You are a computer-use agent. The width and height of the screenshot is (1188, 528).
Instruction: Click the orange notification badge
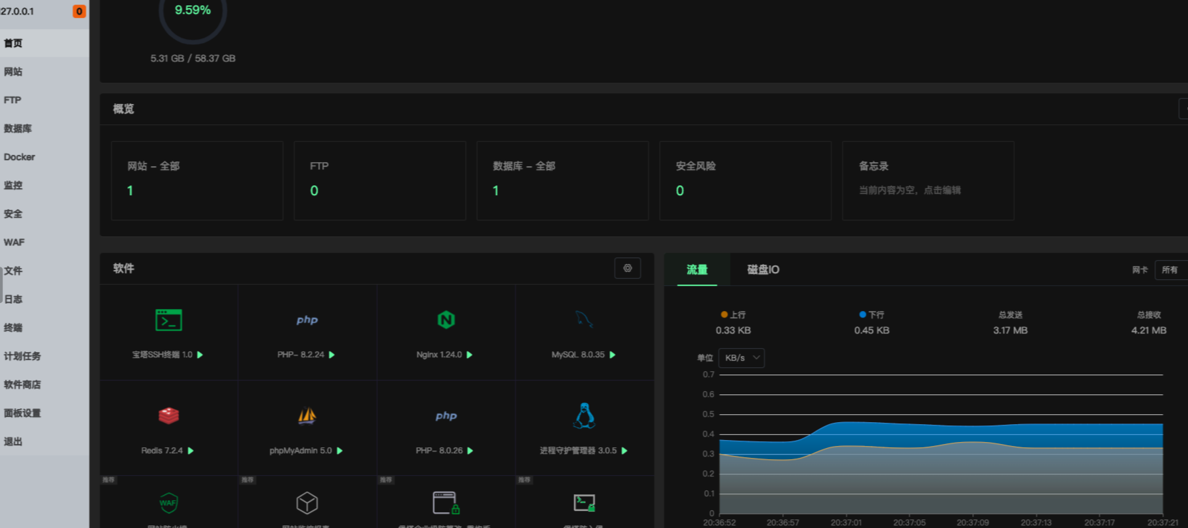click(x=79, y=11)
